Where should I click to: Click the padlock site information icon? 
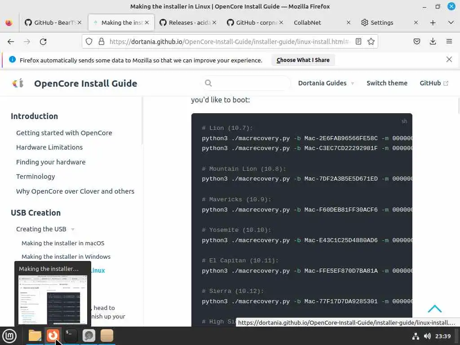click(102, 42)
